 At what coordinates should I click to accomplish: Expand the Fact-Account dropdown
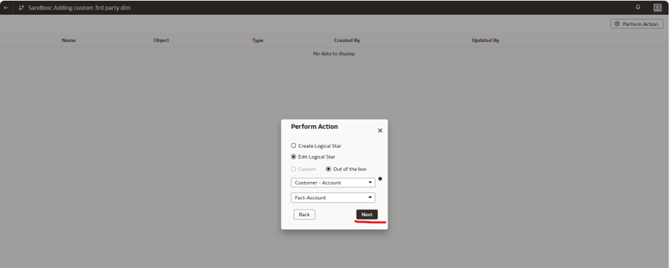point(333,198)
